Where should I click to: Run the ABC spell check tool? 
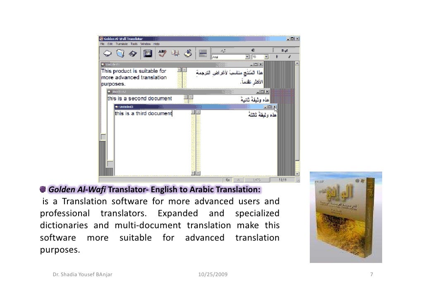click(163, 53)
